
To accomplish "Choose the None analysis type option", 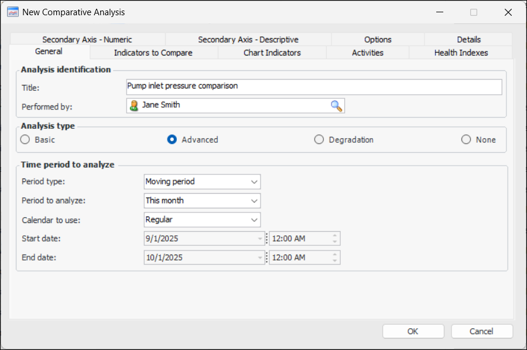I will (466, 140).
